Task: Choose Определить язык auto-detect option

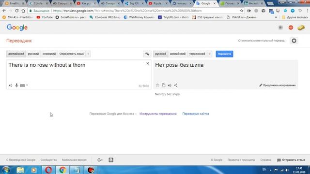Action: click(72, 54)
